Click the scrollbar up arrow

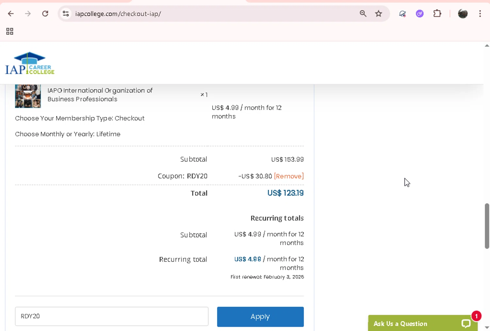pyautogui.click(x=487, y=46)
